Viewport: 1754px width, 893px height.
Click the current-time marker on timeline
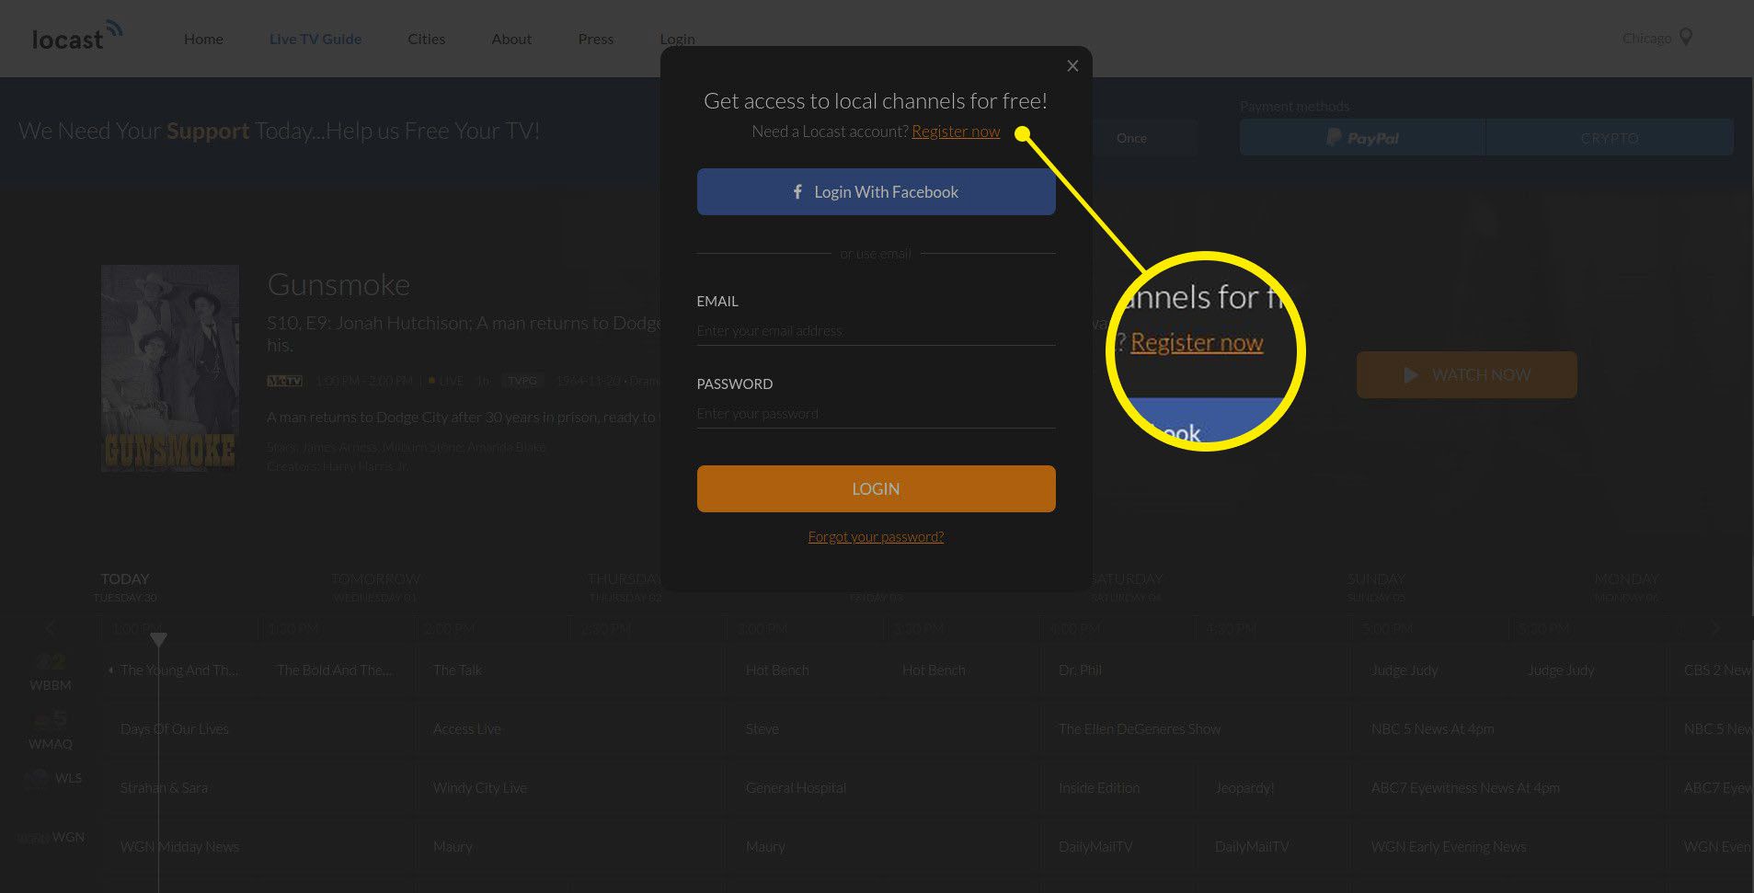pos(158,639)
